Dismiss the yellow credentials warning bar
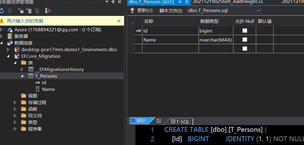This screenshot has height=145, width=304. 119,21
